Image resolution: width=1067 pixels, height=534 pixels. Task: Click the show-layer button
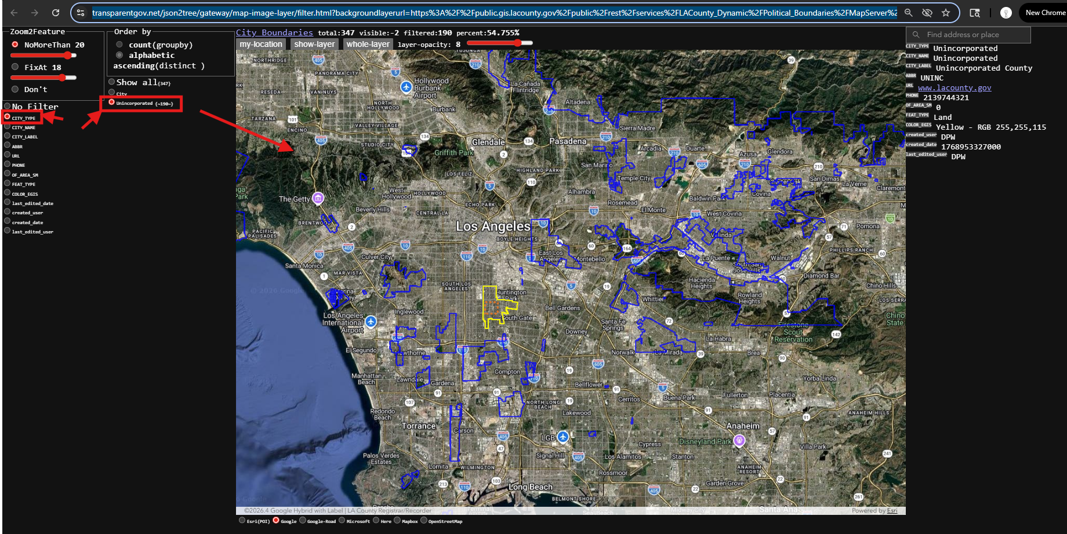pyautogui.click(x=314, y=44)
